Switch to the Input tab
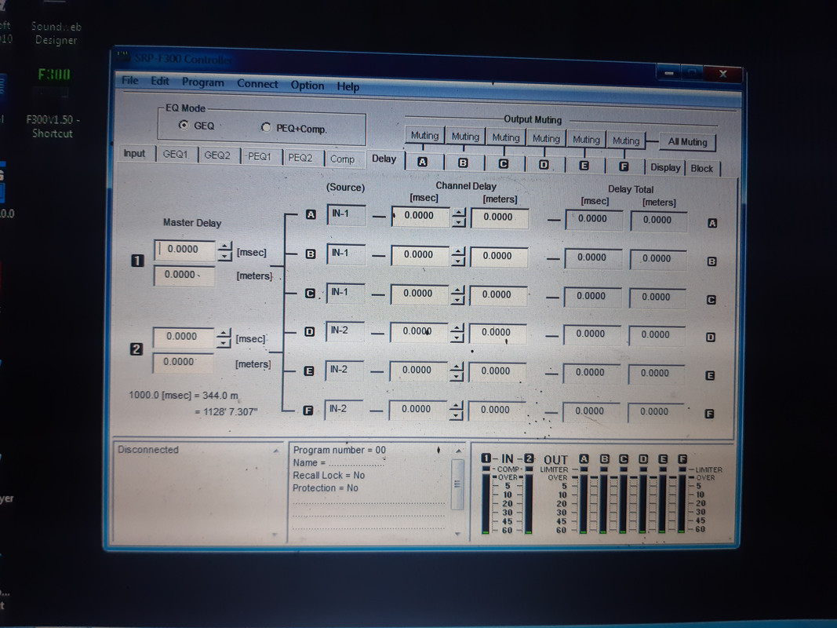 point(134,153)
